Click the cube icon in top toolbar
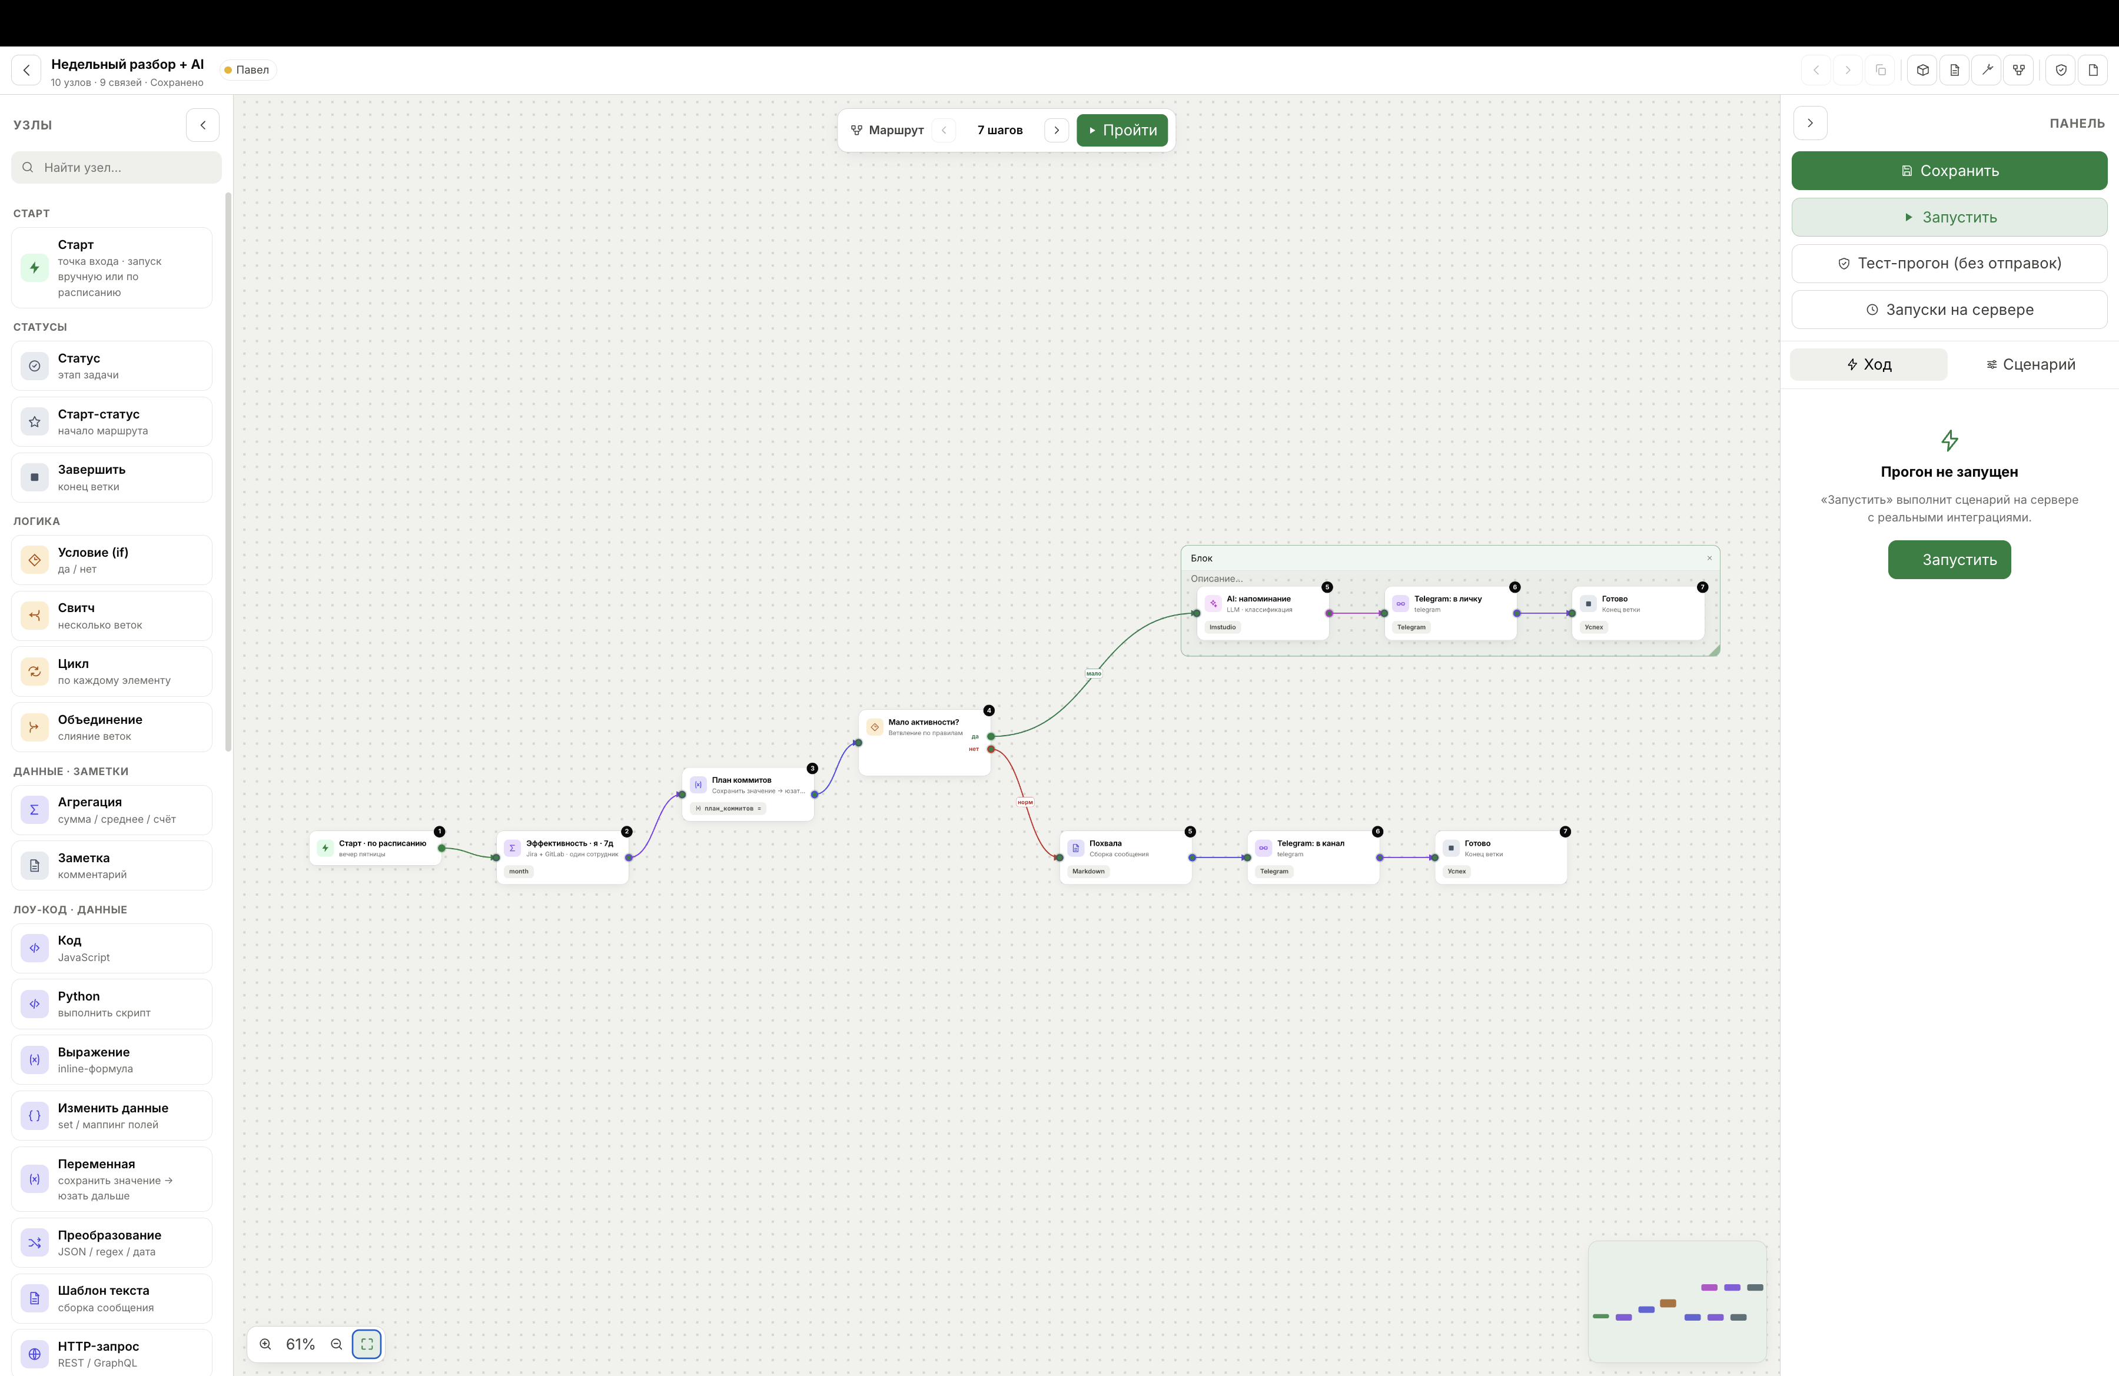This screenshot has height=1376, width=2119. (1922, 70)
